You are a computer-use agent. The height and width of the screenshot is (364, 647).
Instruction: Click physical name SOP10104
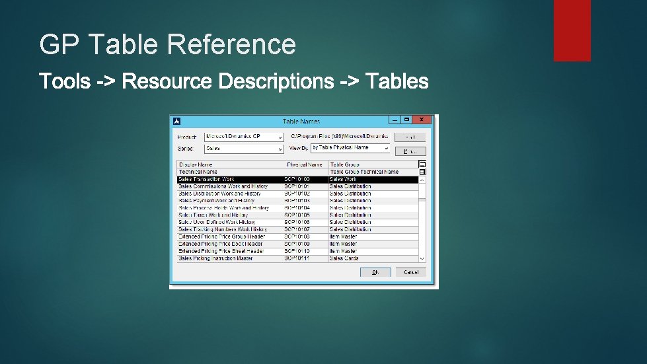(297, 208)
